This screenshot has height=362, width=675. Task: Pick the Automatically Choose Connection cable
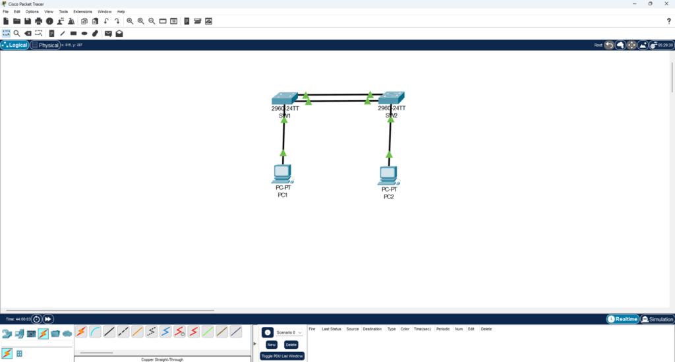[81, 332]
